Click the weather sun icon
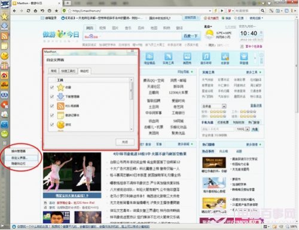The image size is (299, 230). (209, 34)
